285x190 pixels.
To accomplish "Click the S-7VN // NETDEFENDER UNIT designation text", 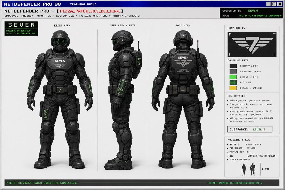I will pos(21,33).
